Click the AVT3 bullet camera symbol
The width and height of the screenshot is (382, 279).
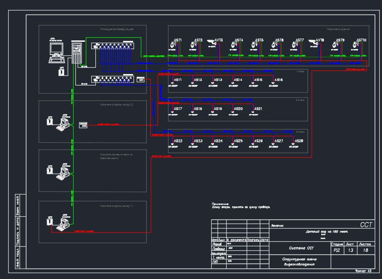212,42
